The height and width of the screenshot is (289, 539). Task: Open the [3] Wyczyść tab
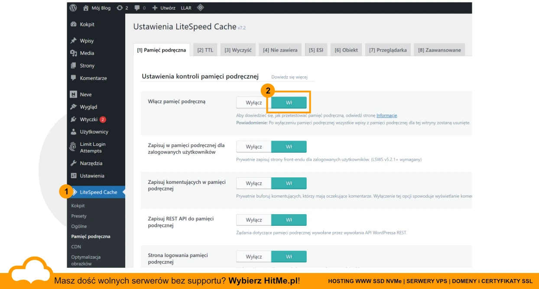[238, 50]
